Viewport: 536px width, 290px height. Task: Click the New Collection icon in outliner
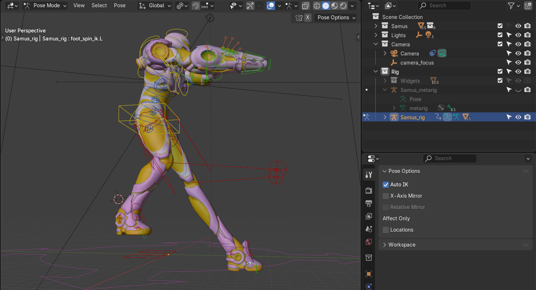click(528, 5)
